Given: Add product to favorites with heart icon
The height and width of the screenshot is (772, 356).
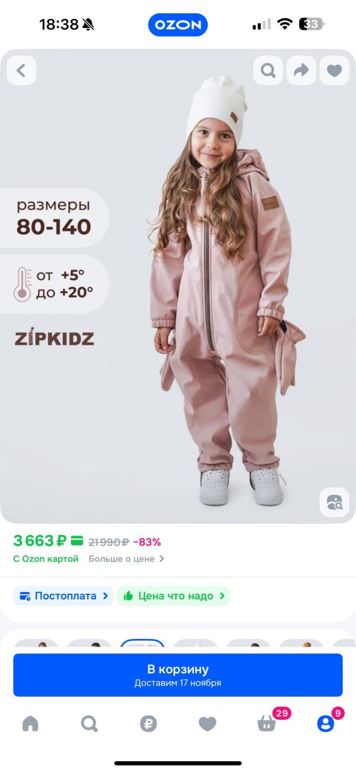Looking at the screenshot, I should (x=335, y=71).
